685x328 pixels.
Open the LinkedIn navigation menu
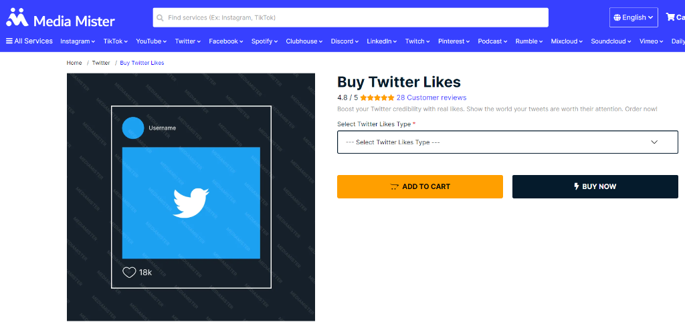pyautogui.click(x=382, y=41)
